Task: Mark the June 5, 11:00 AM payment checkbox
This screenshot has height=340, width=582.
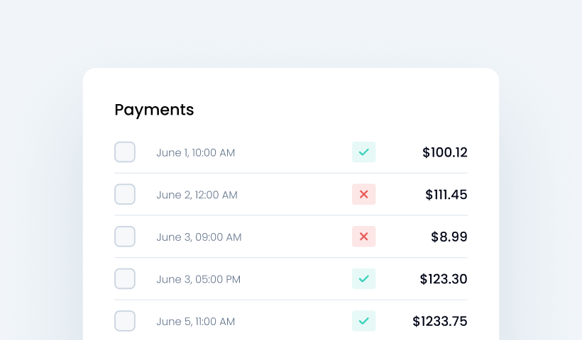Action: coord(125,321)
